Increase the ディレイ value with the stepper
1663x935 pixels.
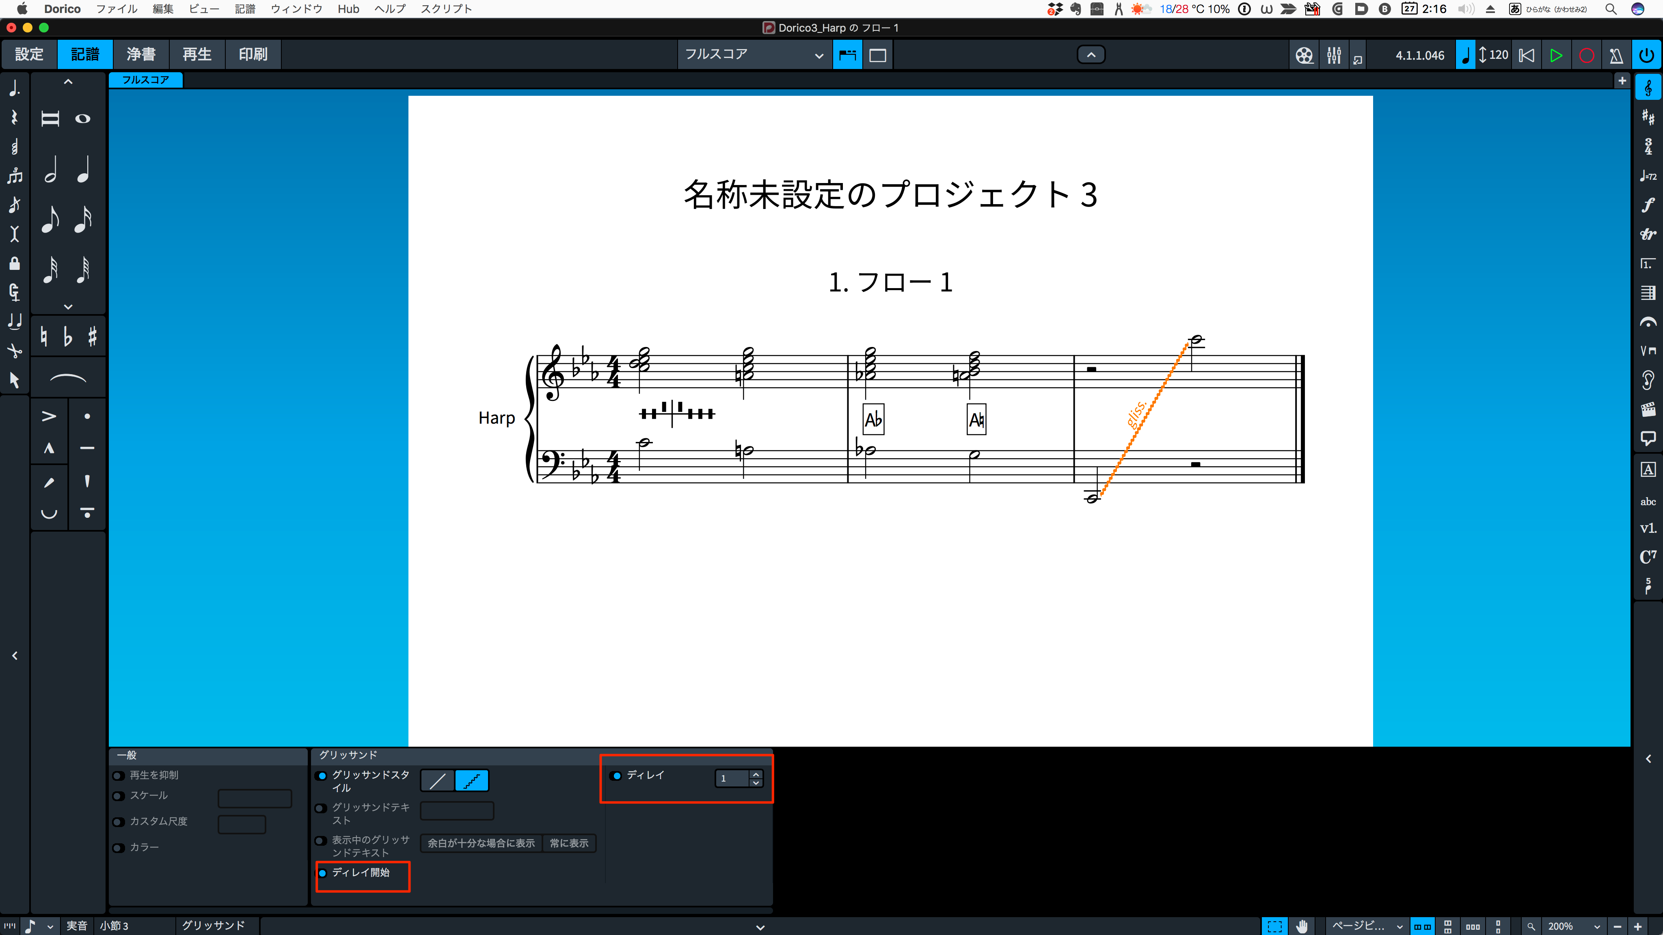click(x=756, y=773)
